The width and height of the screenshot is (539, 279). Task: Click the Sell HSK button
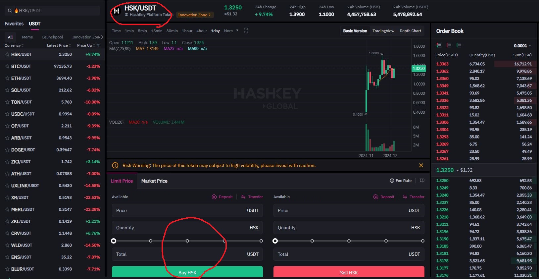[349, 272]
